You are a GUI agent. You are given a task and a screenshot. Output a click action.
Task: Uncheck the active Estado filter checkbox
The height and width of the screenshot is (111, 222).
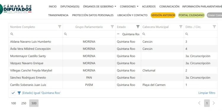point(13,93)
